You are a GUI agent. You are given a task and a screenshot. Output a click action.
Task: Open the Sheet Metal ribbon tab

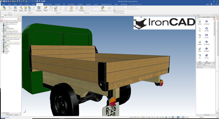[x=57, y=4]
